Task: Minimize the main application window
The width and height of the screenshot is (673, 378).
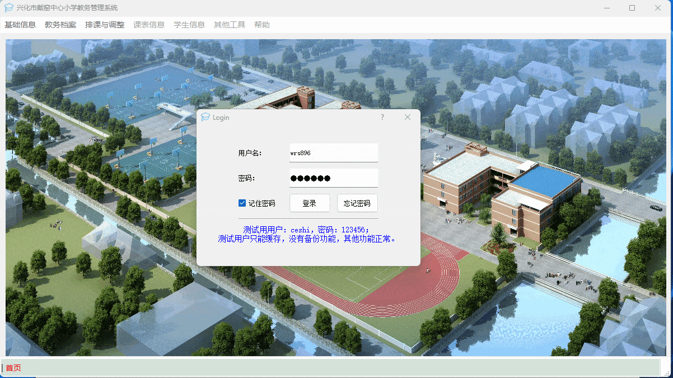Action: [606, 8]
